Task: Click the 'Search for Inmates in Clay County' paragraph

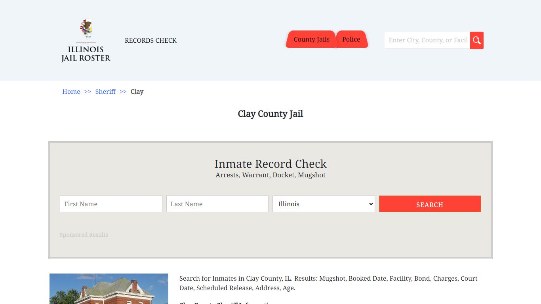Action: 328,283
